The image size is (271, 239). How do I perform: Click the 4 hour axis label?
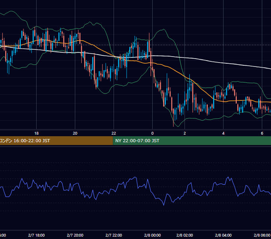[x=223, y=133]
